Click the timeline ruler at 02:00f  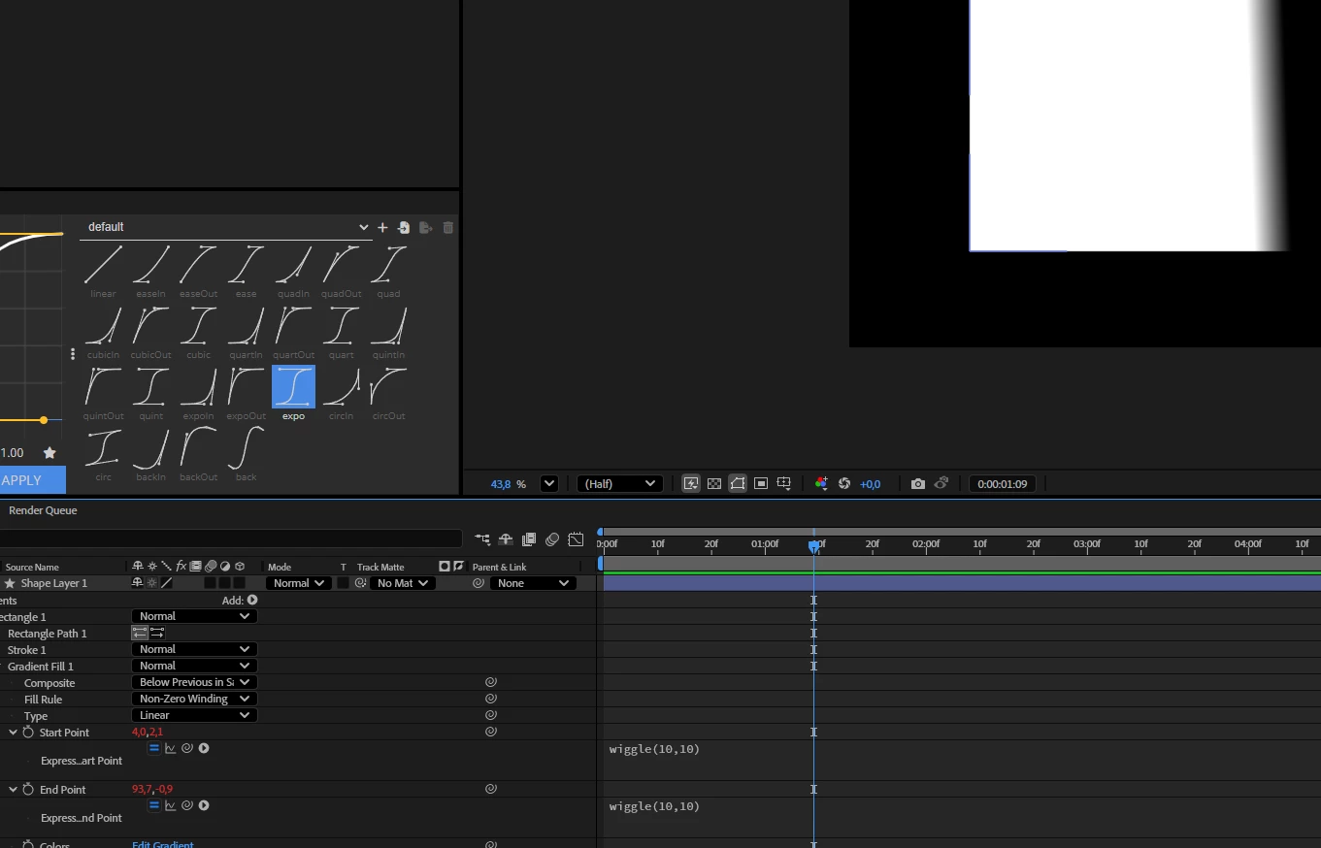pos(926,543)
